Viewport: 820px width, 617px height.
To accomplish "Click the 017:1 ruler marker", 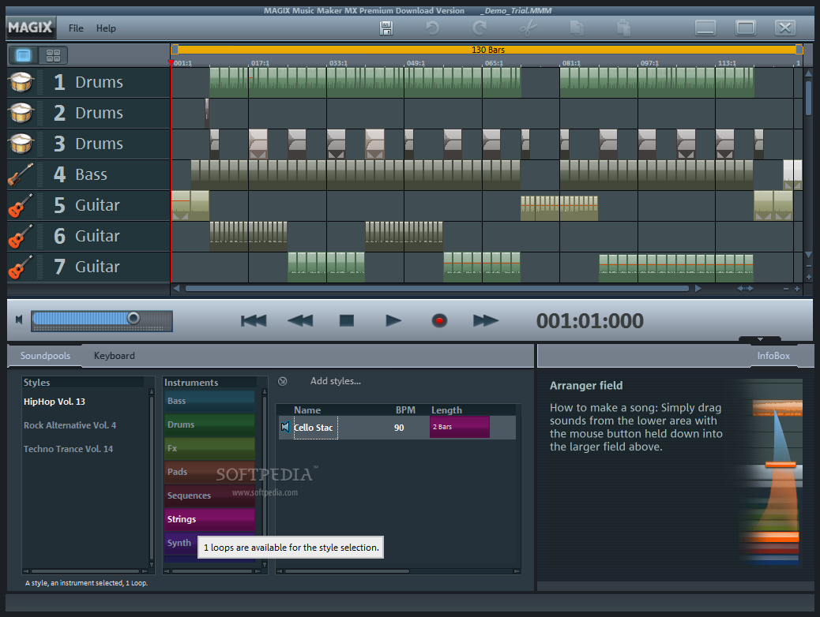I will [260, 62].
